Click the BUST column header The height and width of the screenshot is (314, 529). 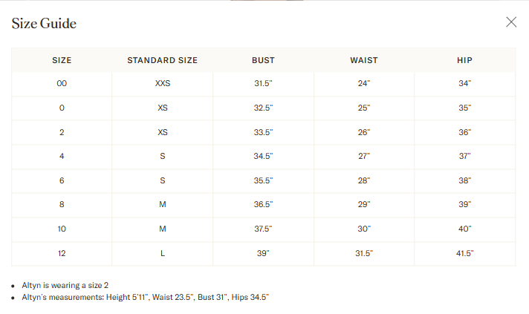click(x=263, y=60)
